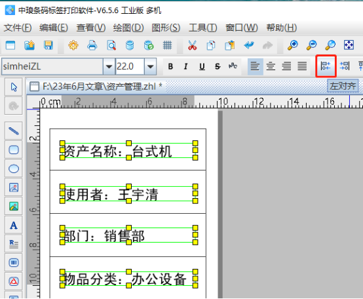The image size is (363, 299).
Task: Open the 图形(S) menu
Action: click(x=166, y=28)
